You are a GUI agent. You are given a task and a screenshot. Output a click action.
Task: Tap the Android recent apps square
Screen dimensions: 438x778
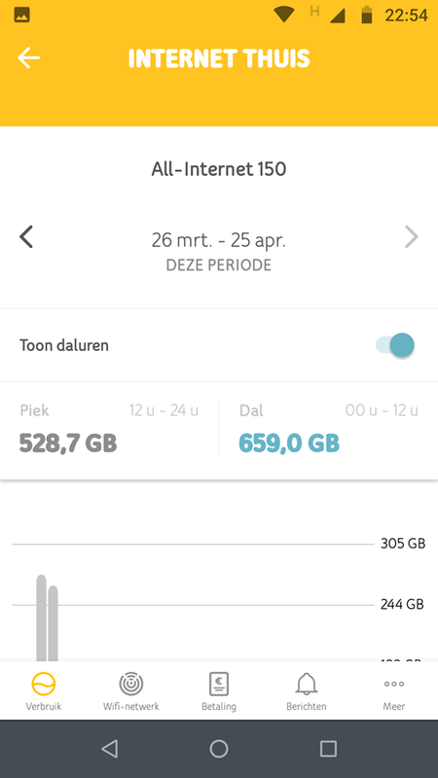328,748
